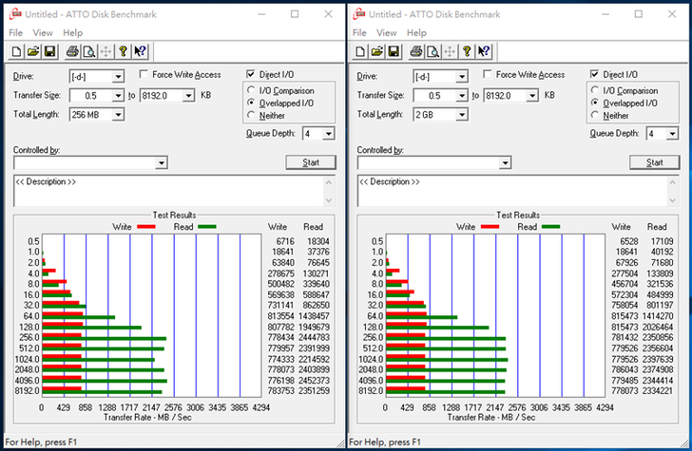This screenshot has width=692, height=451.
Task: Click the Open folder icon in the left window
Action: coord(31,51)
